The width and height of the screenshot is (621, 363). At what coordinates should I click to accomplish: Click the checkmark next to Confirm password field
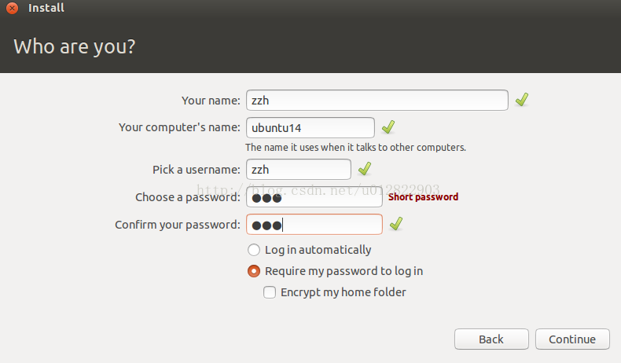point(396,224)
